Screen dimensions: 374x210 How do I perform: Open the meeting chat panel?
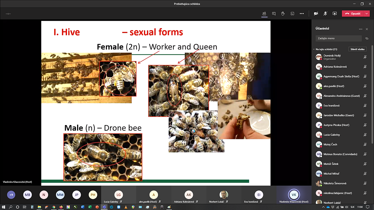click(x=274, y=14)
